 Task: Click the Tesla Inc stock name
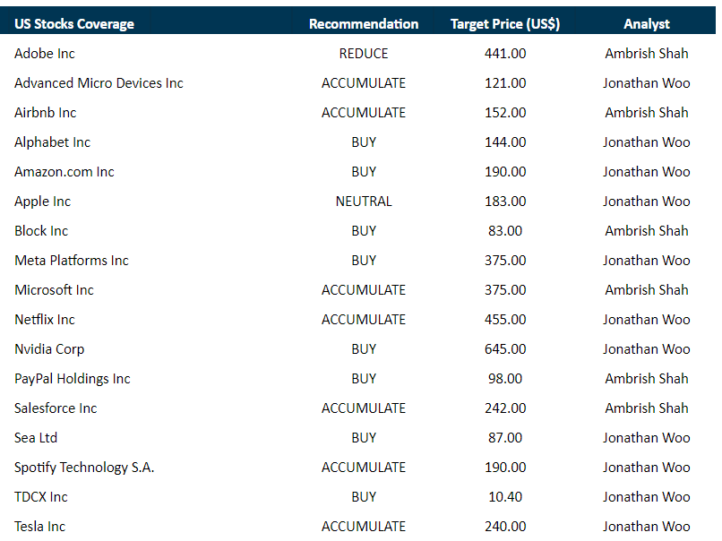[40, 527]
